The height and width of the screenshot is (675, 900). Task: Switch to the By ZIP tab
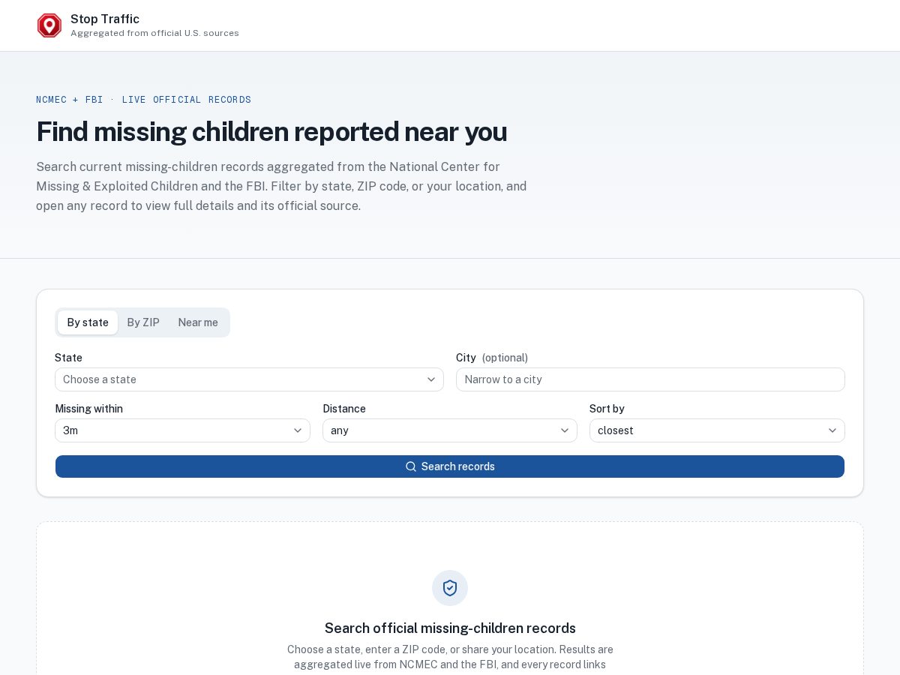[x=143, y=322]
